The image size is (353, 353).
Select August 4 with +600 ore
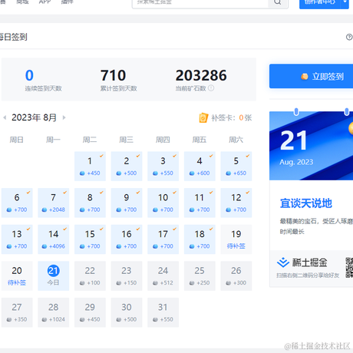(x=200, y=167)
